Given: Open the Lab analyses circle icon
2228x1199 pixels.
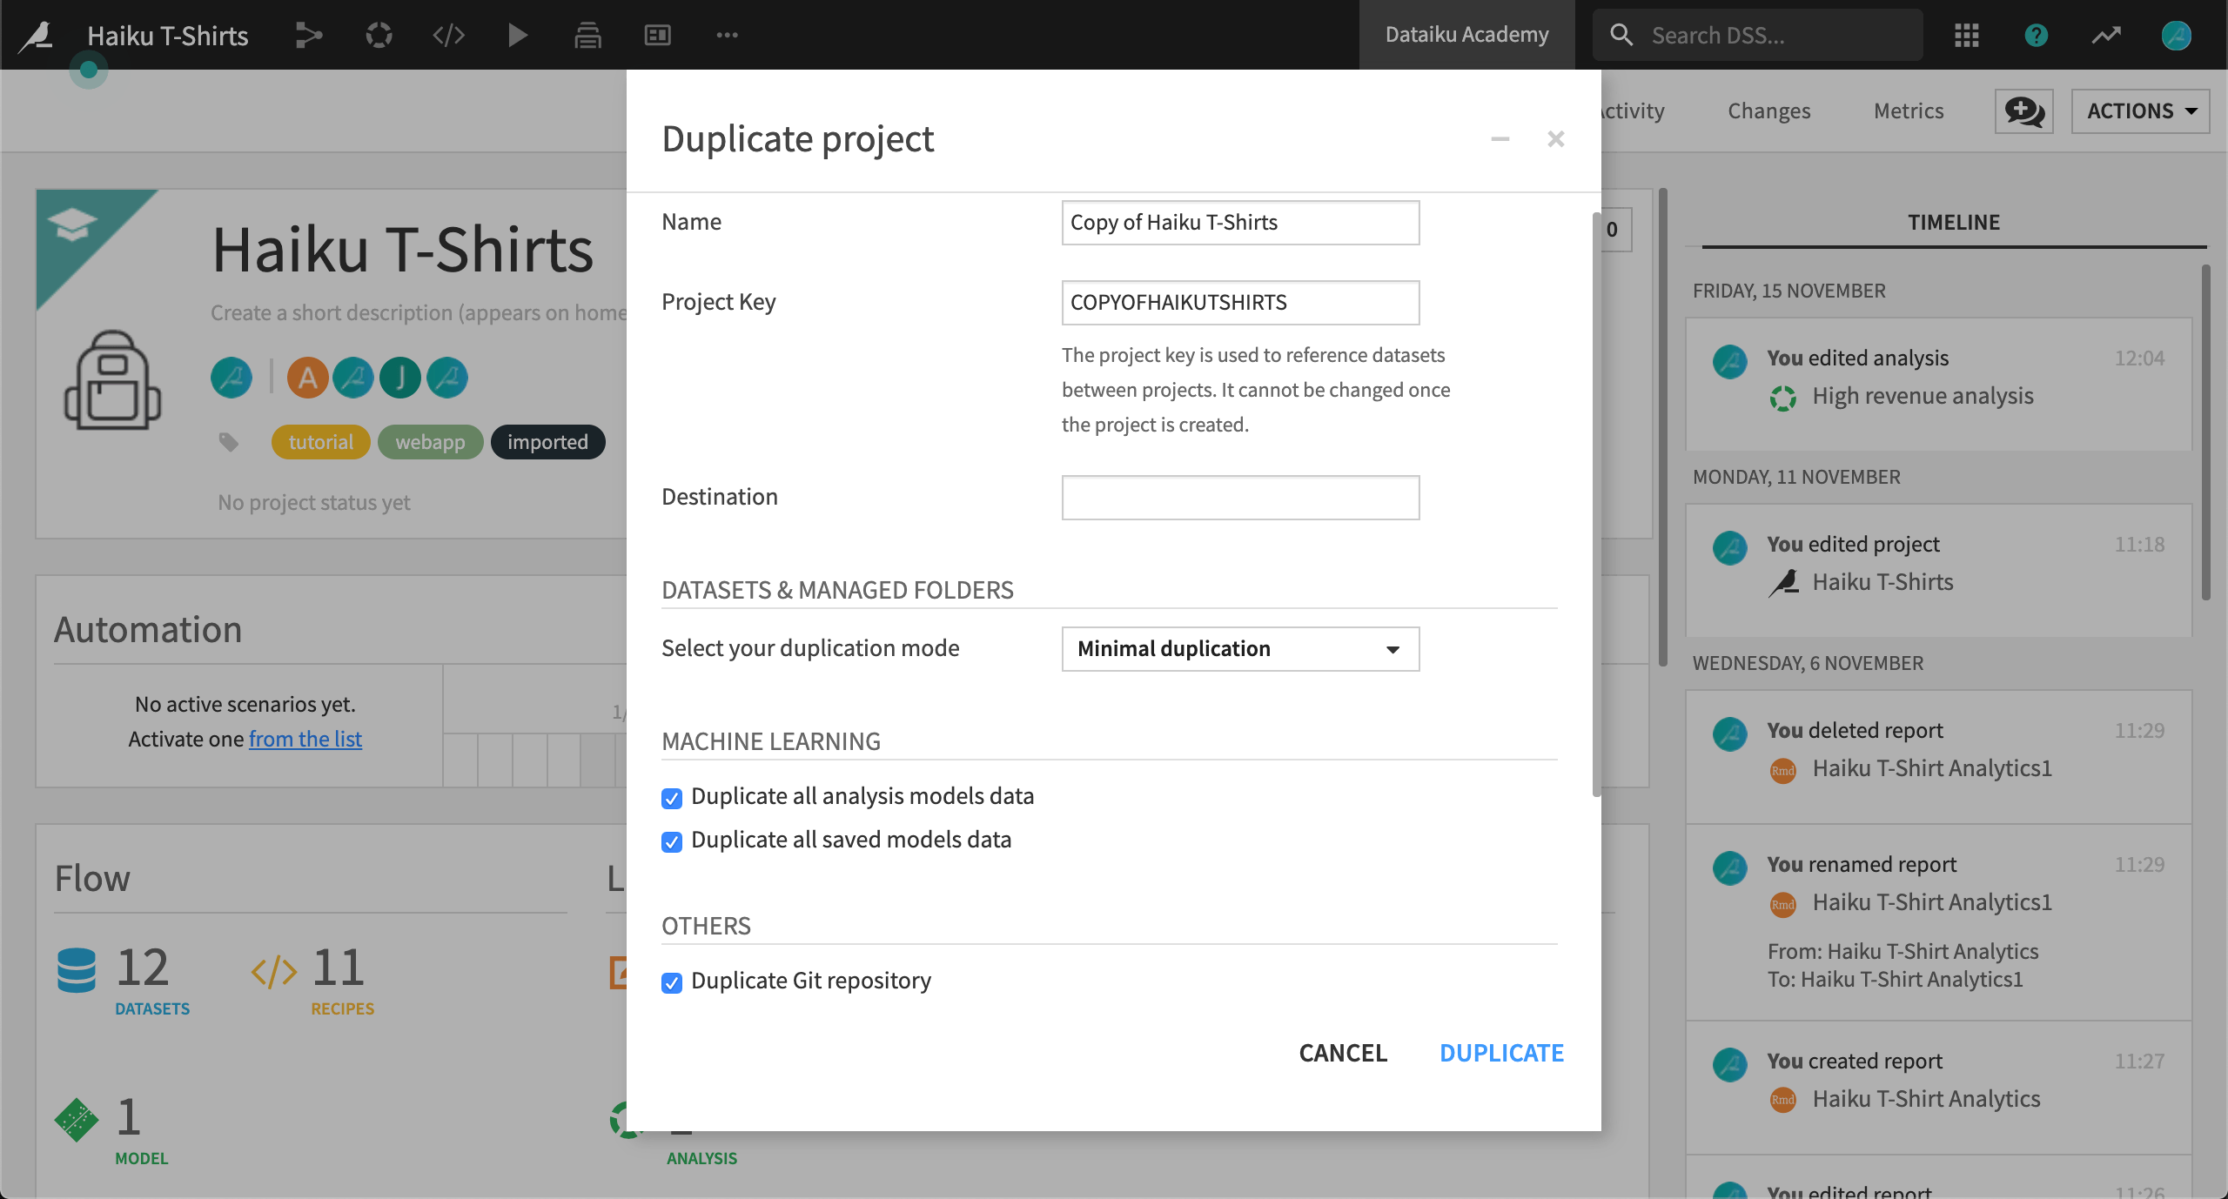Looking at the screenshot, I should pyautogui.click(x=379, y=35).
